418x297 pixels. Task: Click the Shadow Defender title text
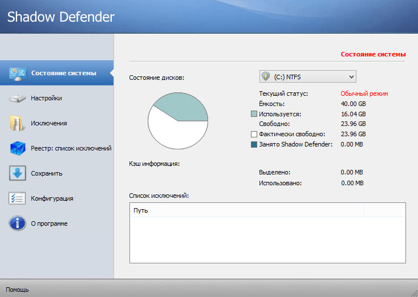click(61, 17)
